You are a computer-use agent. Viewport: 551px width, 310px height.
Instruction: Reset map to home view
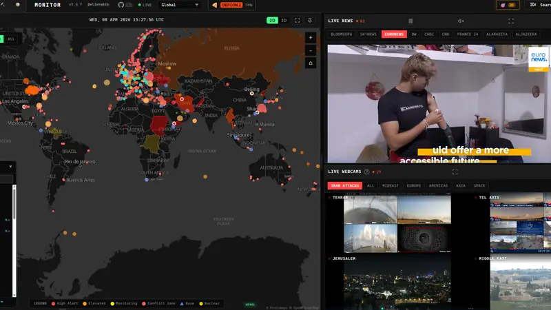tap(311, 63)
